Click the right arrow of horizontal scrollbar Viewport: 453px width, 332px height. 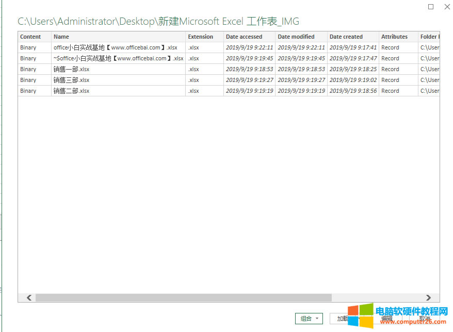pos(428,297)
